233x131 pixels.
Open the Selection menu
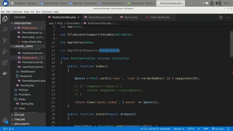17,12
